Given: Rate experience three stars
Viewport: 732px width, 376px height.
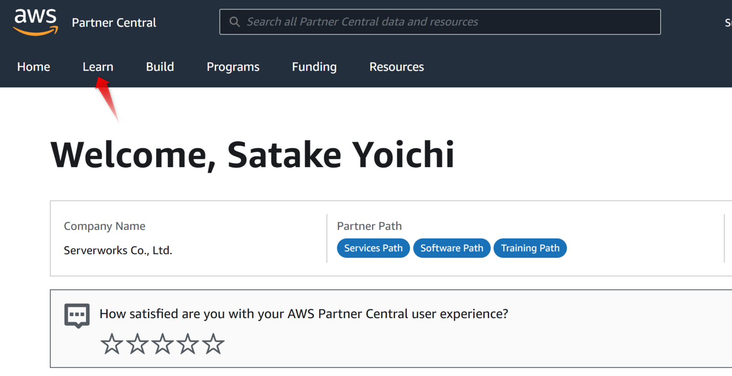Looking at the screenshot, I should tap(162, 344).
